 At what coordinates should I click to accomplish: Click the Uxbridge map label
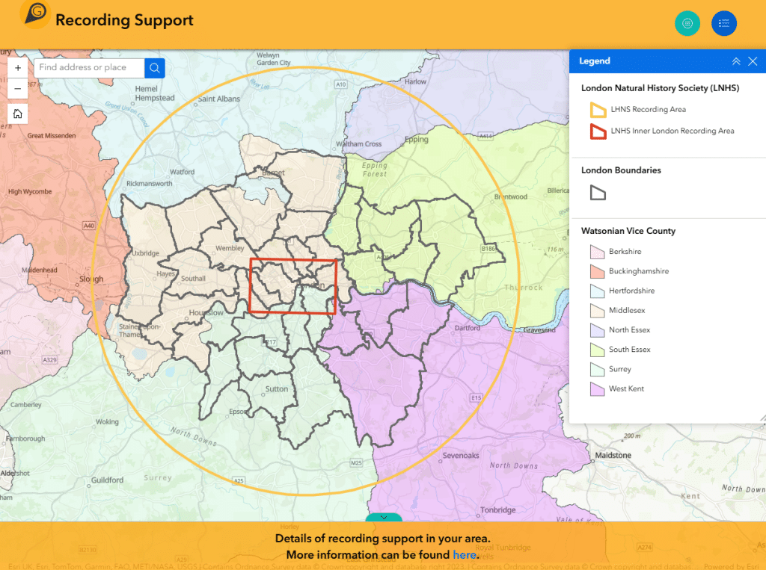coord(146,253)
